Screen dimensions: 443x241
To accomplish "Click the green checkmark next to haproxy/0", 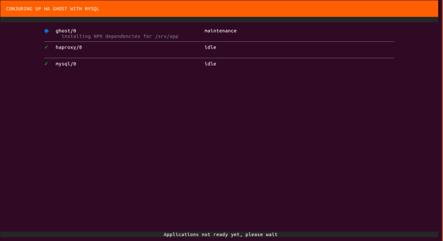I will (x=46, y=47).
